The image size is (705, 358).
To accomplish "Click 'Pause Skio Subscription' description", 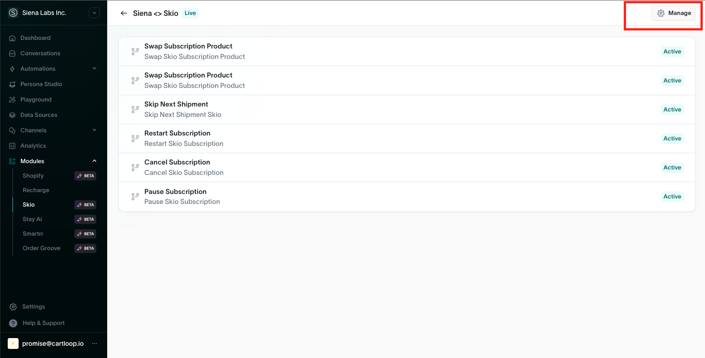I will [x=182, y=202].
